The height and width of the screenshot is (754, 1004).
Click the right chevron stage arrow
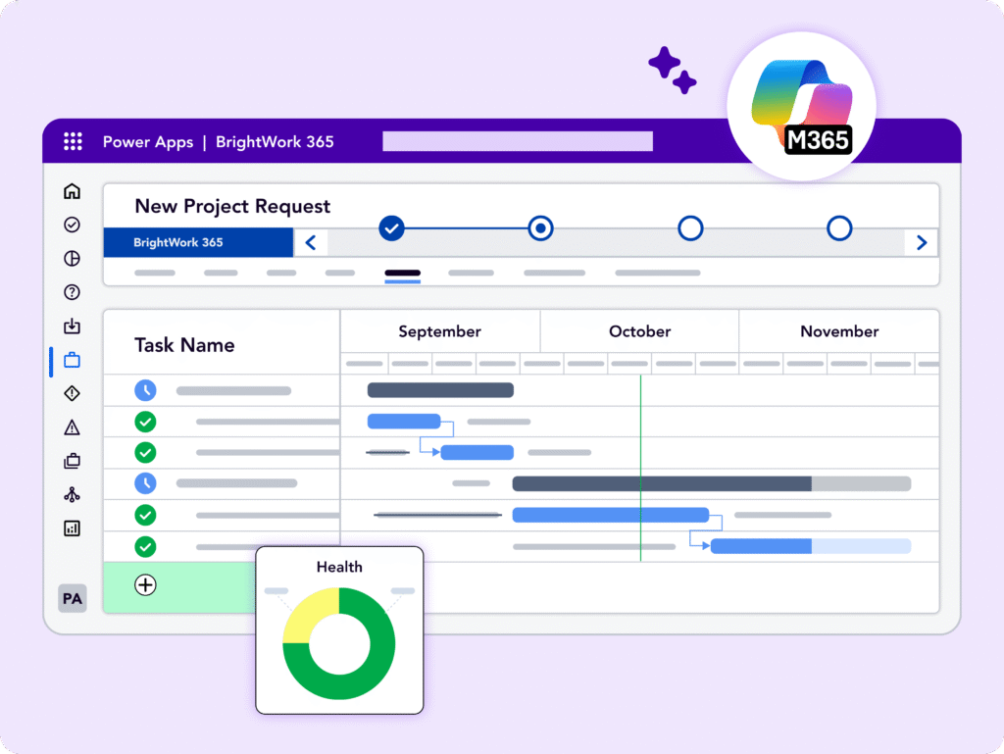[921, 242]
